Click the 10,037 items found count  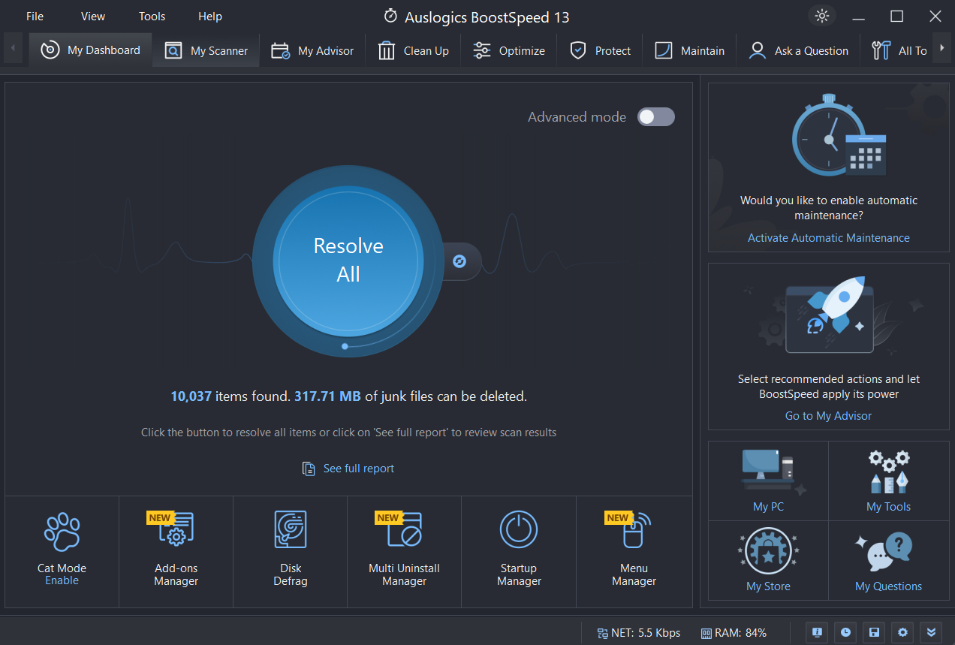[x=191, y=396]
